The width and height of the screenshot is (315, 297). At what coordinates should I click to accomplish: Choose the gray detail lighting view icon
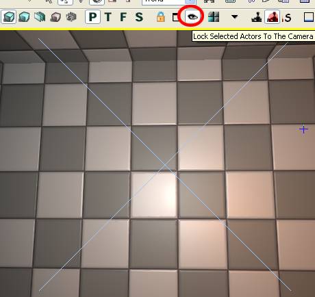[71, 17]
